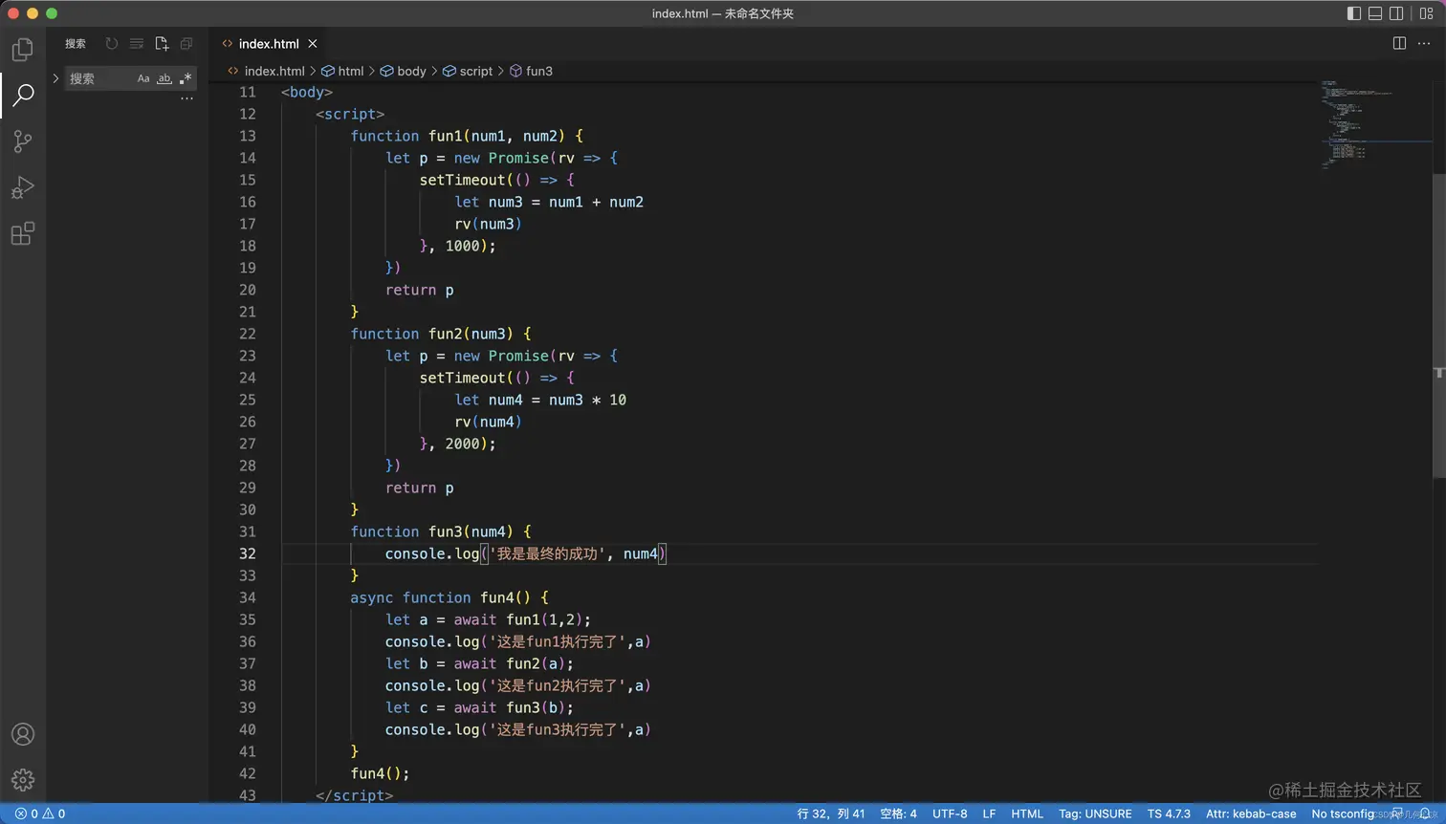1446x824 pixels.
Task: Click the code minimap overview
Action: 1375,124
